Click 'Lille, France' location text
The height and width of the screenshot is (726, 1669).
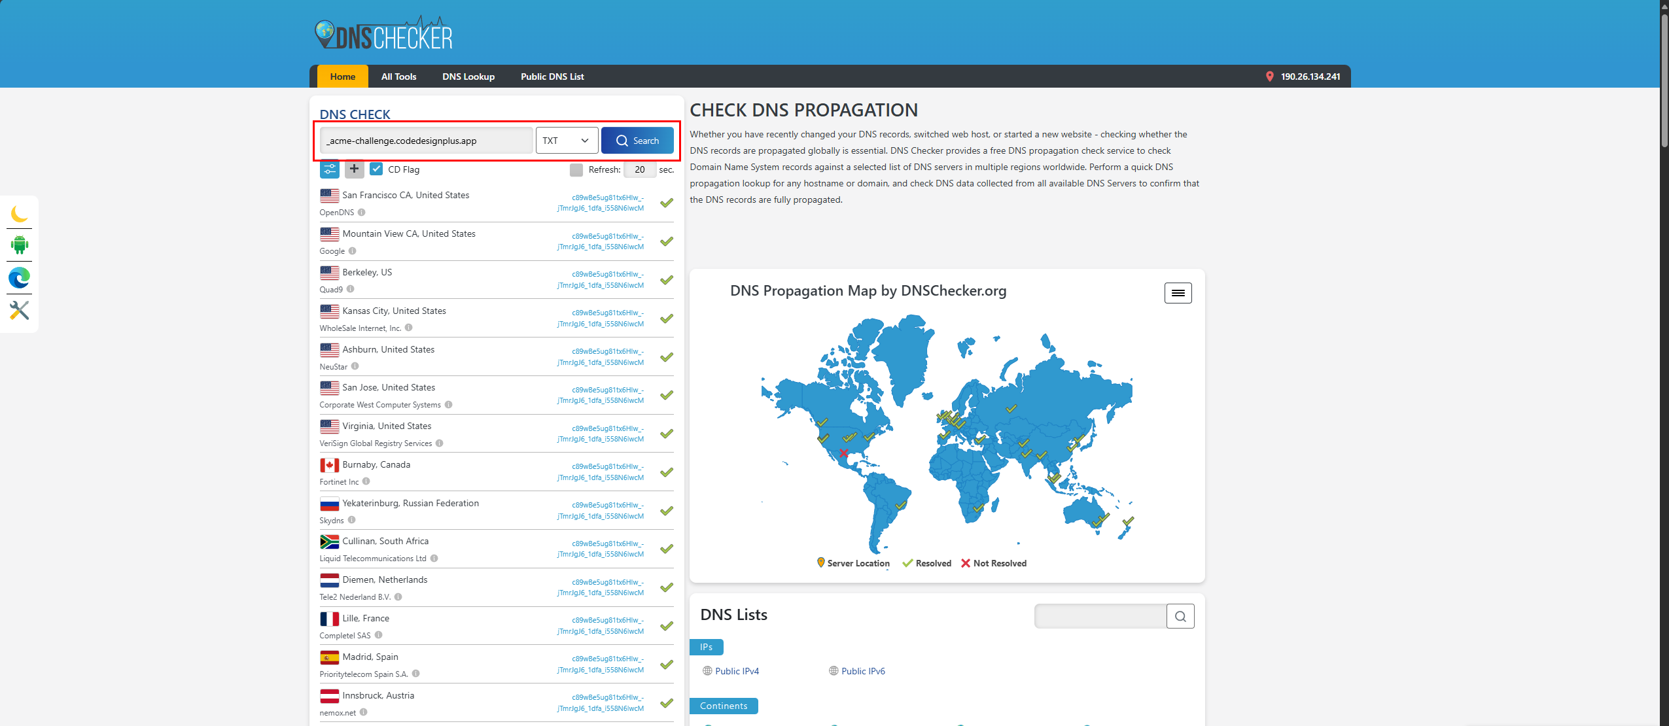tap(366, 618)
